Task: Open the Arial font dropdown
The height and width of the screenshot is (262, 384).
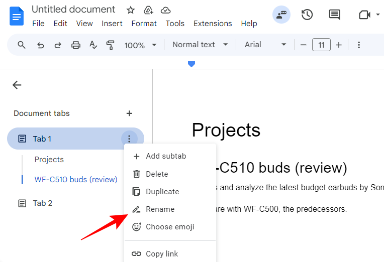Action: tap(265, 45)
